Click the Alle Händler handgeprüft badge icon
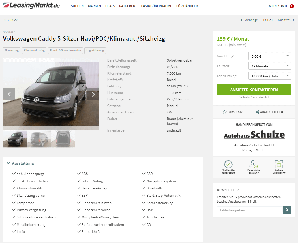 click(228, 164)
